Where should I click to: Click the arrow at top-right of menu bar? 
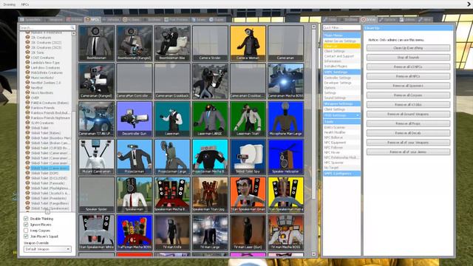tap(469, 4)
